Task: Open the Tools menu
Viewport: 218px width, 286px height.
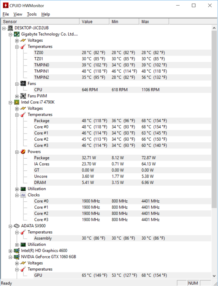Action: click(x=32, y=14)
